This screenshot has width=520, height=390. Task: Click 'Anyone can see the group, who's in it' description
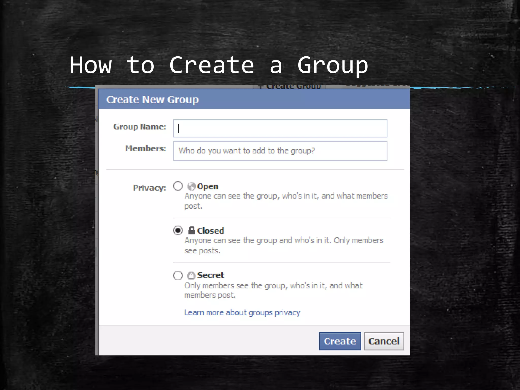[x=286, y=201]
